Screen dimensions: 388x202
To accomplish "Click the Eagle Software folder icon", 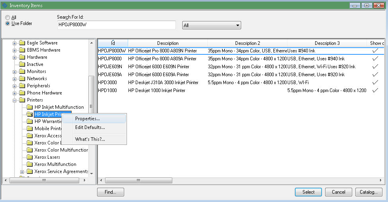I will [22, 43].
